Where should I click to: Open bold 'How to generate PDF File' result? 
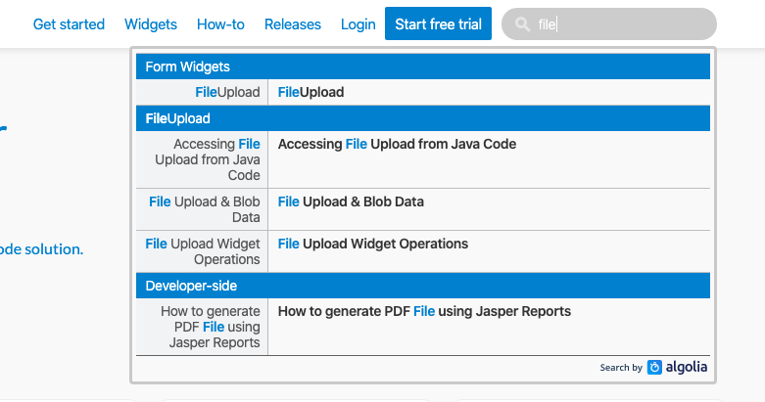pyautogui.click(x=424, y=312)
